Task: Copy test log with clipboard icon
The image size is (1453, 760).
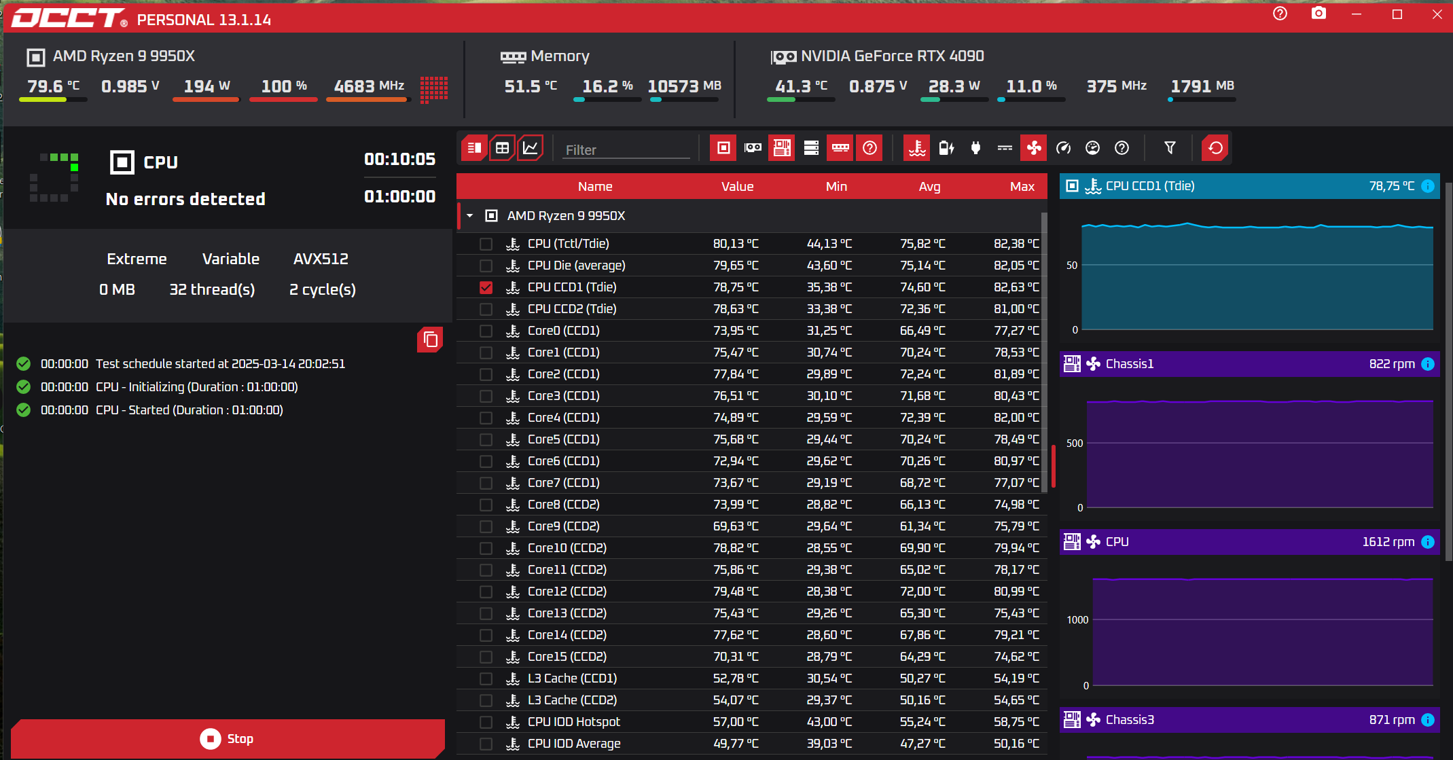Action: [430, 339]
